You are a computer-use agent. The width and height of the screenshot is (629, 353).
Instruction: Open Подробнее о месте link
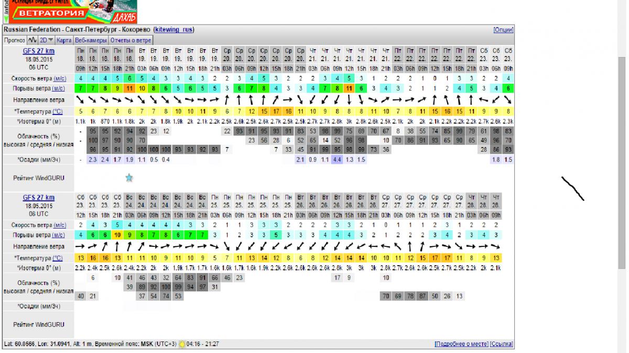[x=461, y=344]
